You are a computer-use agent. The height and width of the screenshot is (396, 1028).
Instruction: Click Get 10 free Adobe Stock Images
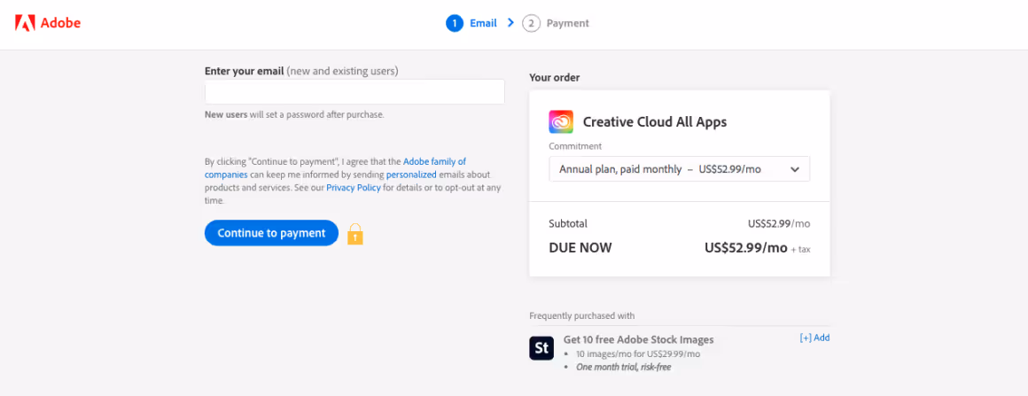coord(639,339)
